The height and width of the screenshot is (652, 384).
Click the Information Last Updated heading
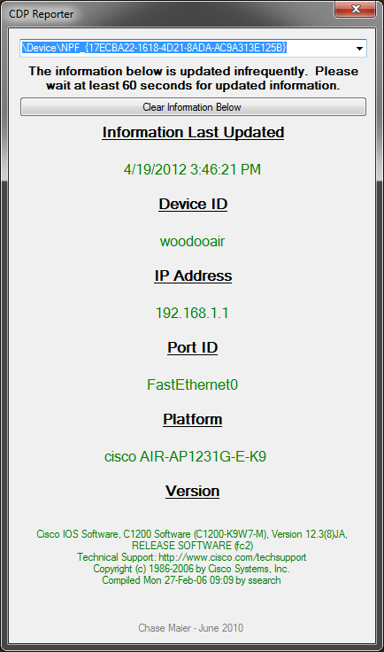pos(193,132)
